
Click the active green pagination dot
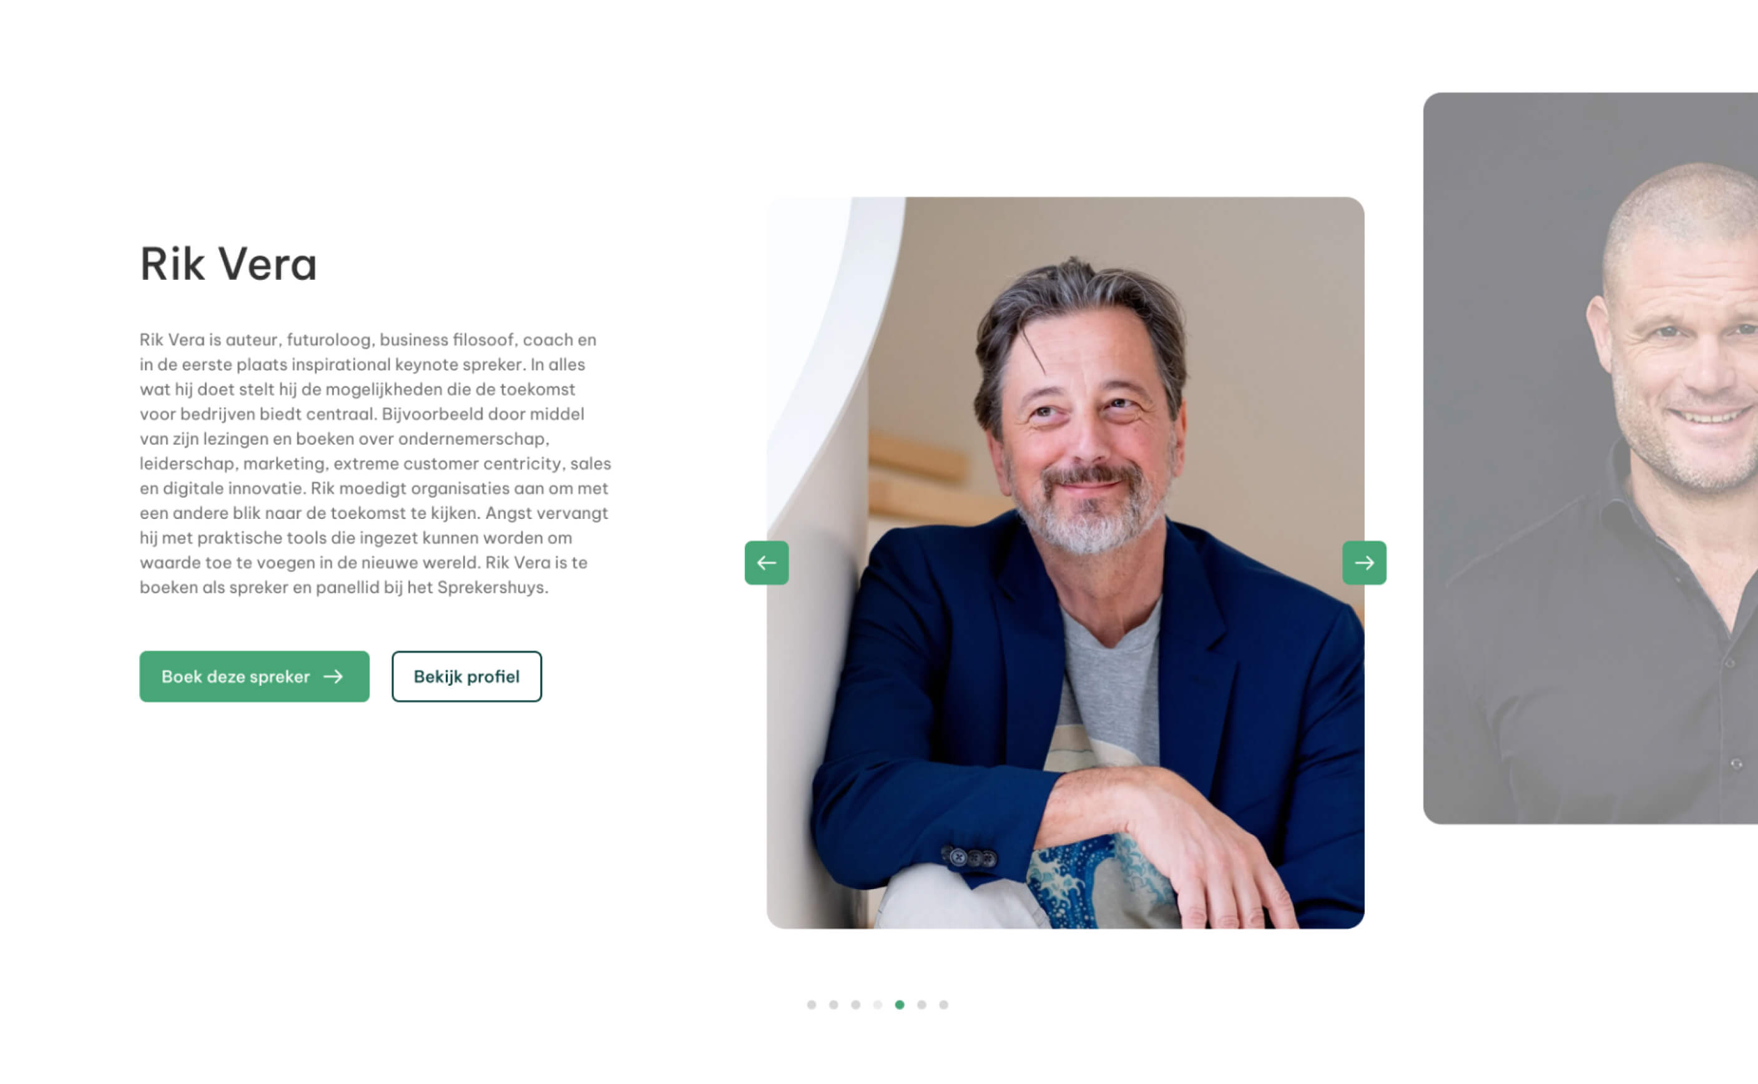900,1005
